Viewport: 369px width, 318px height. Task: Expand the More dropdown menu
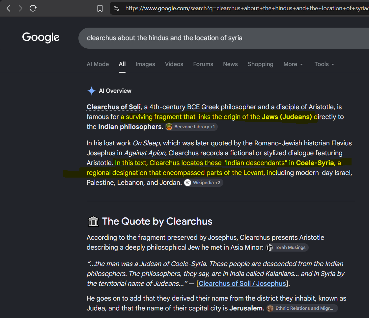[x=293, y=64]
